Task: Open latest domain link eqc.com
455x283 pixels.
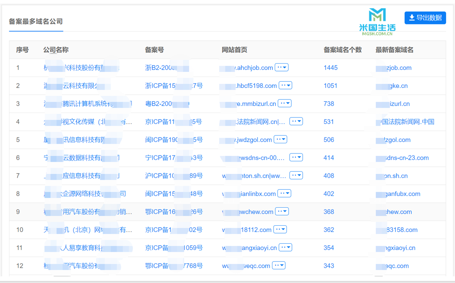Action: coord(392,266)
